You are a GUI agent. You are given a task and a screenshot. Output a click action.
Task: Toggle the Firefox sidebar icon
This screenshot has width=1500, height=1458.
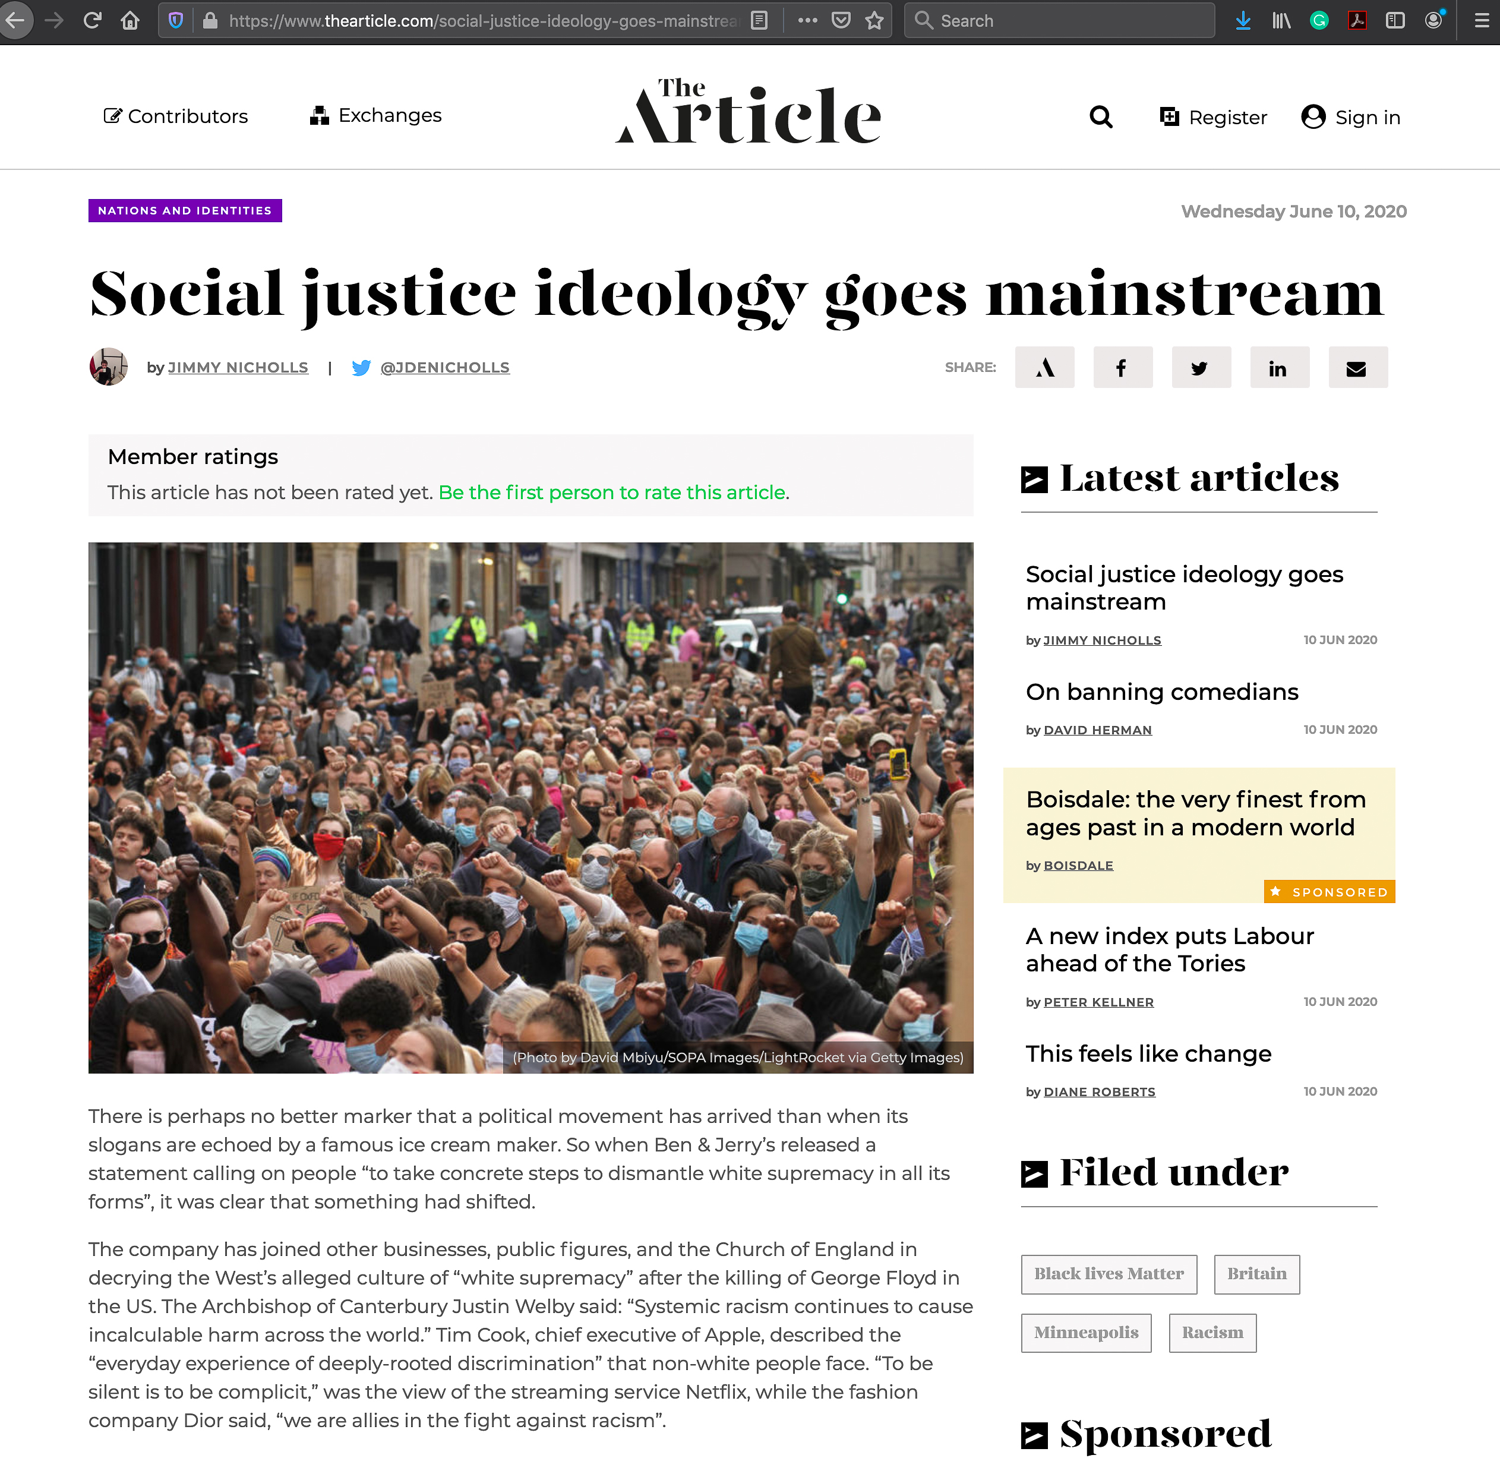[1395, 21]
